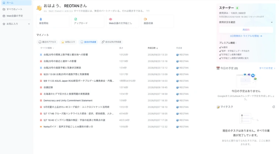Image resolution: width=279 pixels, height=154 pixels.
Task: Sort notes by the 作成日時 column
Action: 153,48
